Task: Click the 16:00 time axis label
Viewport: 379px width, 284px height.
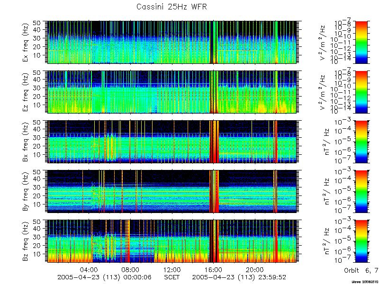Action: [213, 269]
